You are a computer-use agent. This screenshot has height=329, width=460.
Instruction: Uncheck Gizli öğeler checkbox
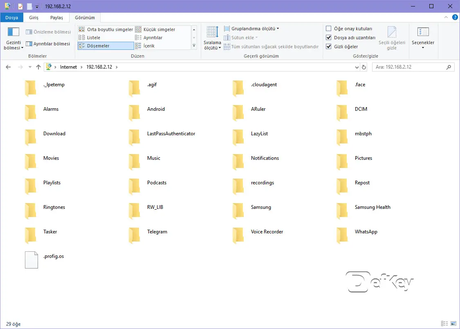point(329,46)
